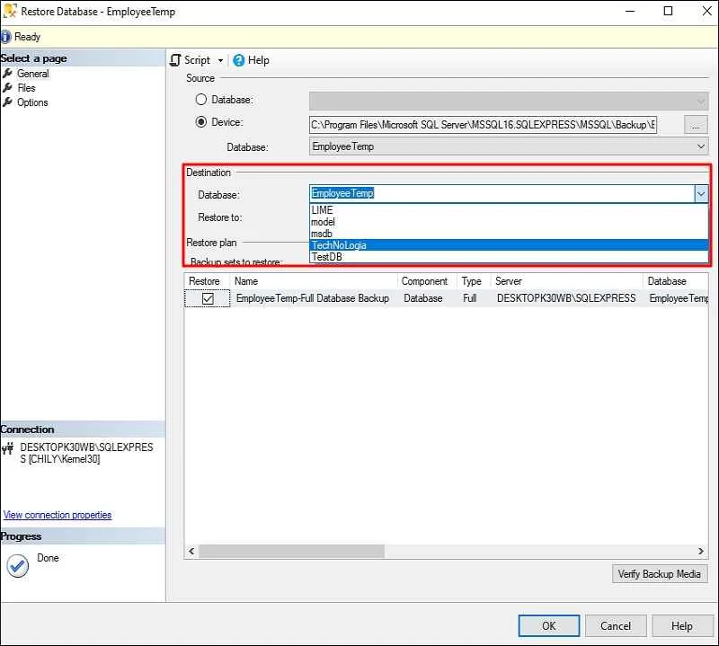
Task: Open the Files page
Action: 26,87
